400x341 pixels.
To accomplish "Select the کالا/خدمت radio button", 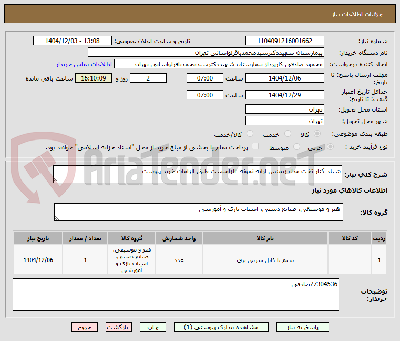I will click(x=250, y=134).
